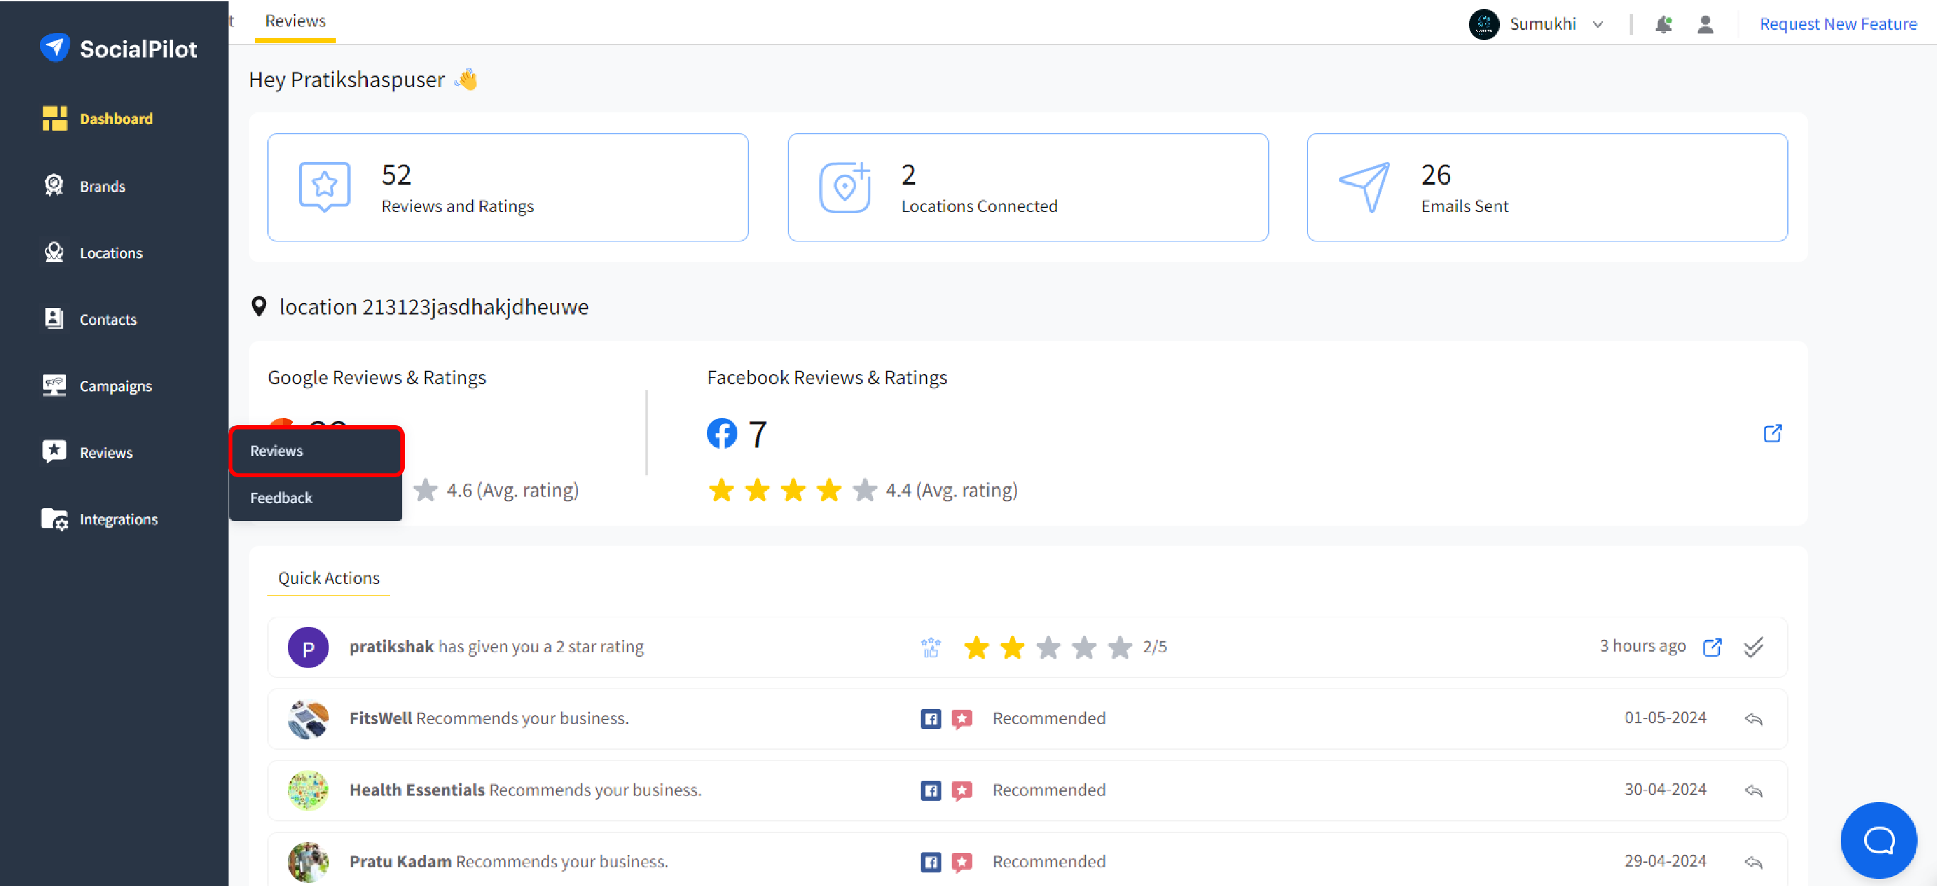Open Quick Actions section

point(328,577)
